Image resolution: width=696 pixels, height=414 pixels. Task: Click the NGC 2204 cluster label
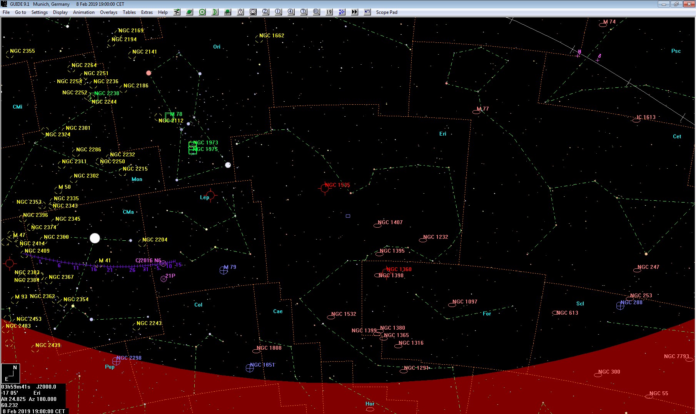click(155, 240)
